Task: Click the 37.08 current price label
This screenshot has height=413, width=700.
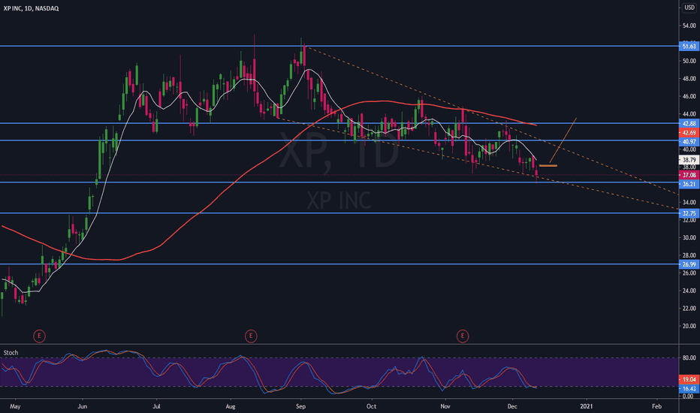Action: point(689,175)
